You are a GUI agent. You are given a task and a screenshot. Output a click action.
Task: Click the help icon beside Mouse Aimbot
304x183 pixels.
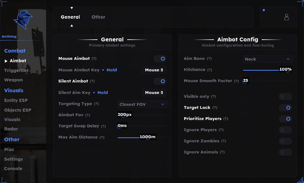click(x=94, y=58)
